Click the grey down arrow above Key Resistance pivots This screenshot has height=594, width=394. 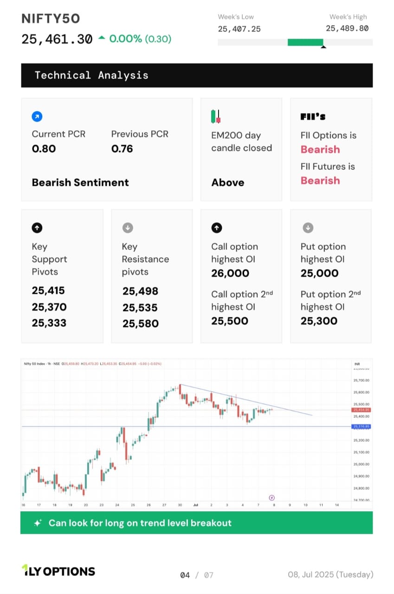pyautogui.click(x=127, y=227)
